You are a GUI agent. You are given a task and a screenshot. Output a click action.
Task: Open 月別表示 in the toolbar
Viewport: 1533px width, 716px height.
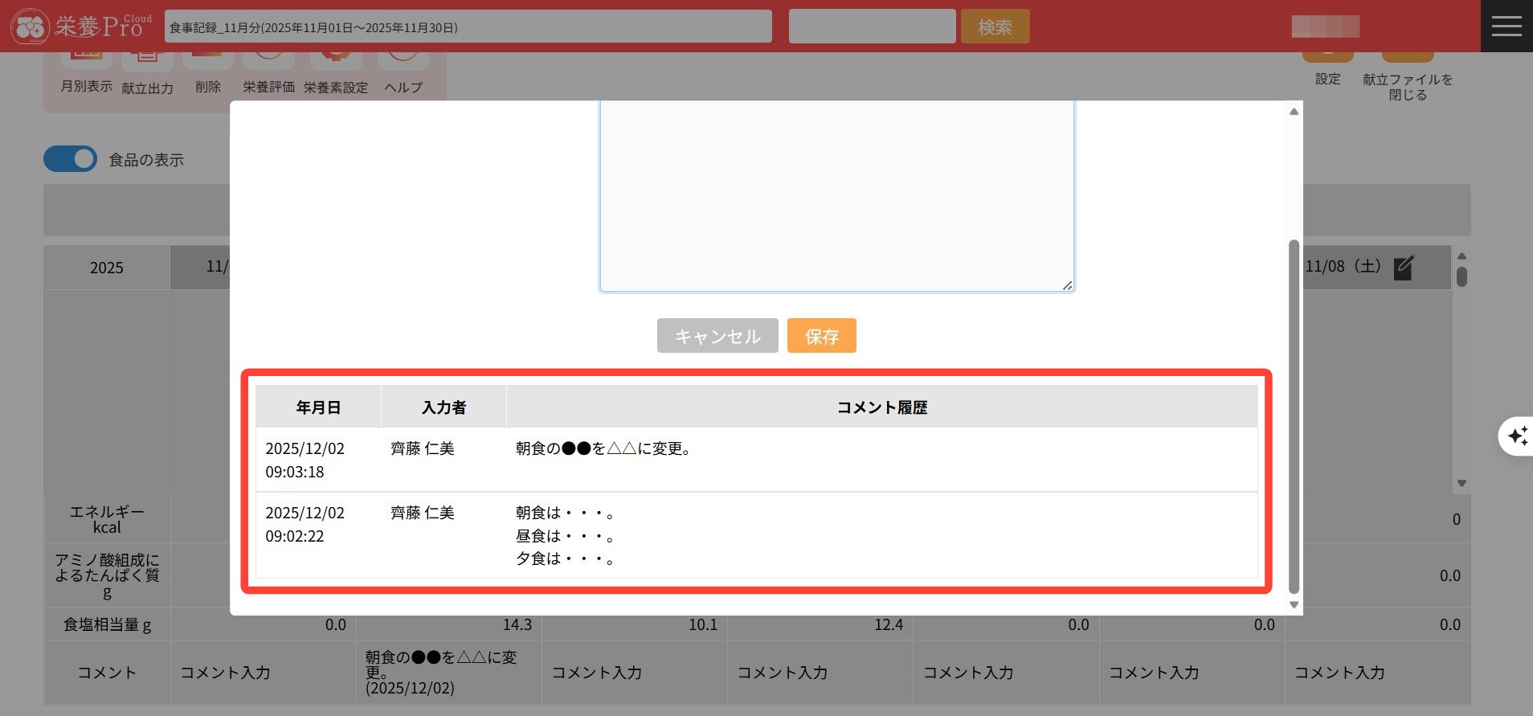[x=86, y=72]
